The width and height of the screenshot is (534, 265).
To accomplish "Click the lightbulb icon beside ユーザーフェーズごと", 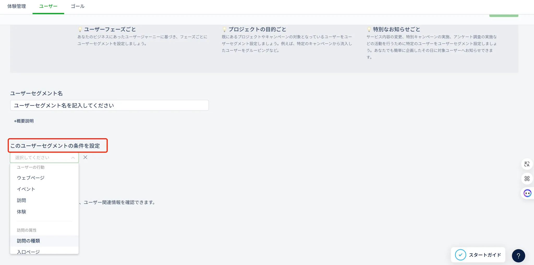I will [x=80, y=30].
